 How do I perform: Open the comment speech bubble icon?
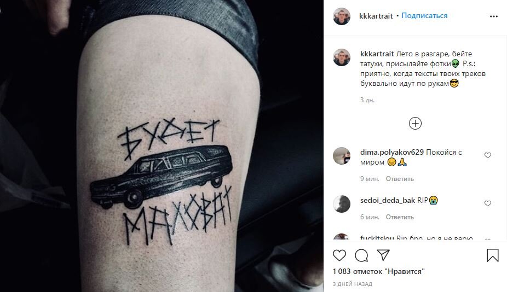coord(361,255)
